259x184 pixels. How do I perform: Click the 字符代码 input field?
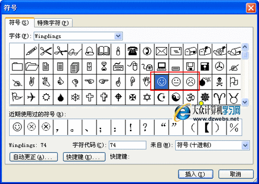(127, 145)
